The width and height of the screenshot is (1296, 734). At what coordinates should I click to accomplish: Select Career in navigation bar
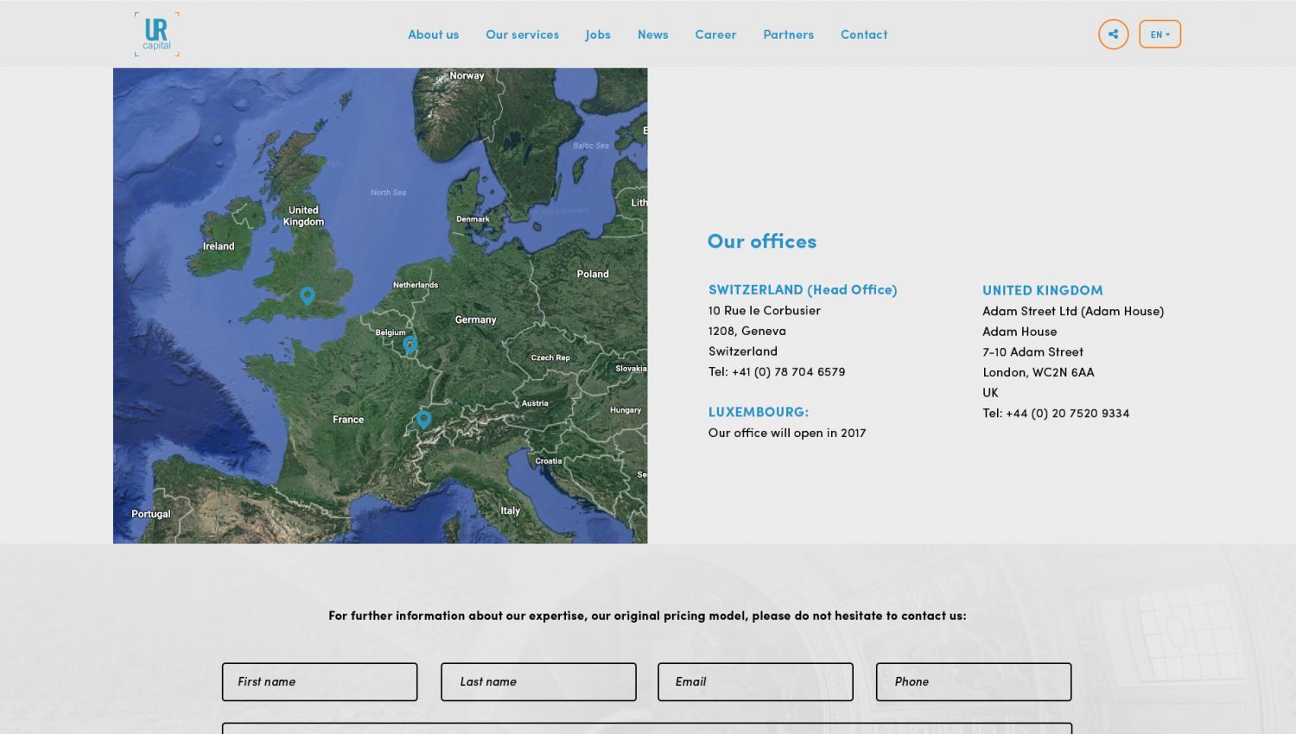[715, 35]
